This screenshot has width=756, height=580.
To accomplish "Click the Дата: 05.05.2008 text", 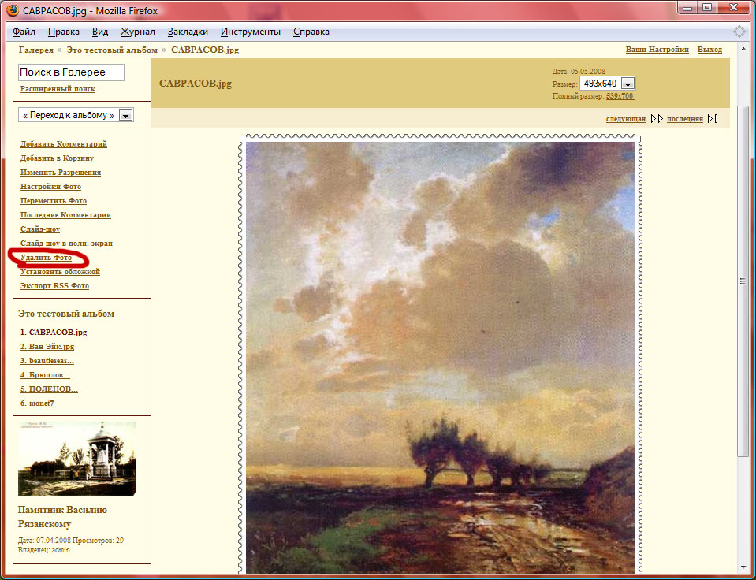I will [579, 72].
